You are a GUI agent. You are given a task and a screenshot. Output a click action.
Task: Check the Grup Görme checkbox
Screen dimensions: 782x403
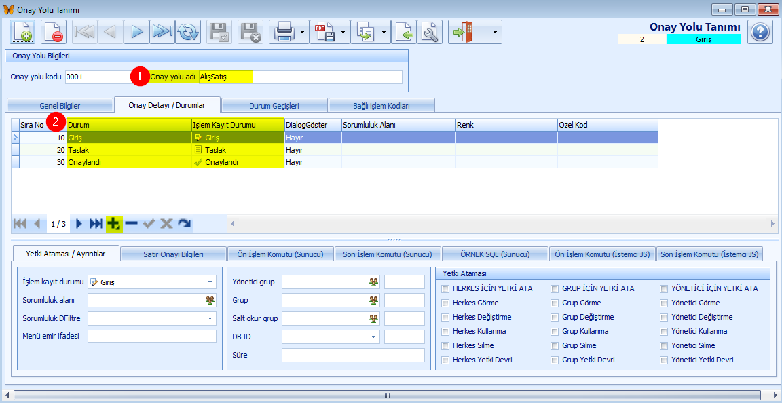[x=555, y=303]
